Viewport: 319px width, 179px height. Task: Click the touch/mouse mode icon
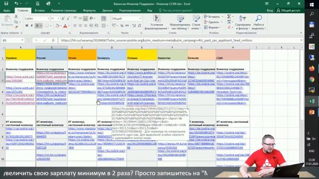tap(48, 3)
